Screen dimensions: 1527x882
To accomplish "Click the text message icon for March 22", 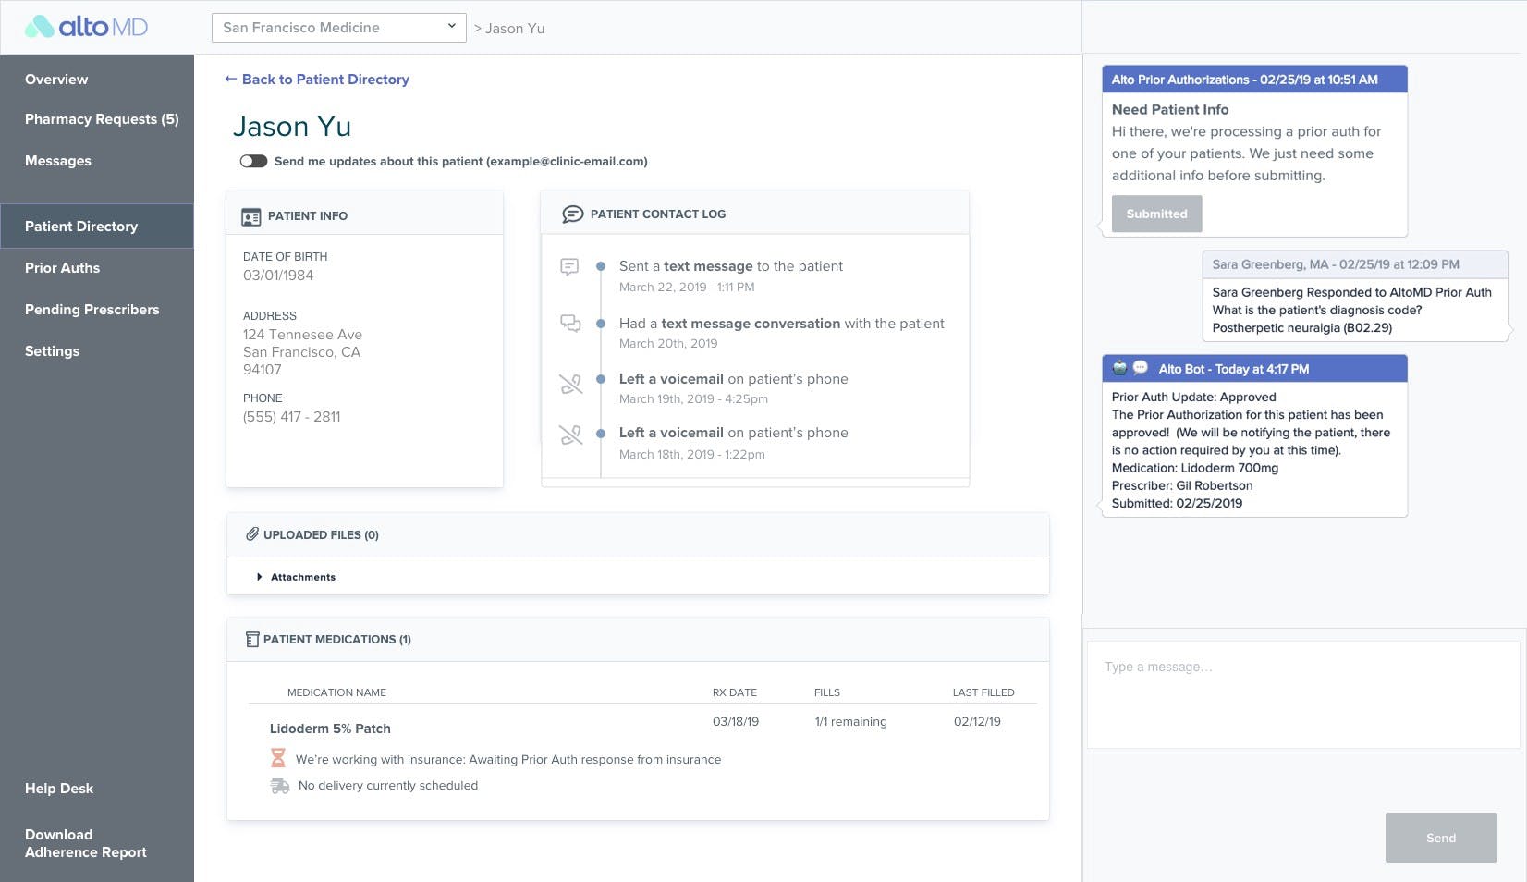I will pos(569,267).
